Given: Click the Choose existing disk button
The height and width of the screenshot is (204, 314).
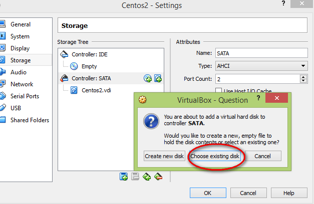Looking at the screenshot, I should point(215,156).
